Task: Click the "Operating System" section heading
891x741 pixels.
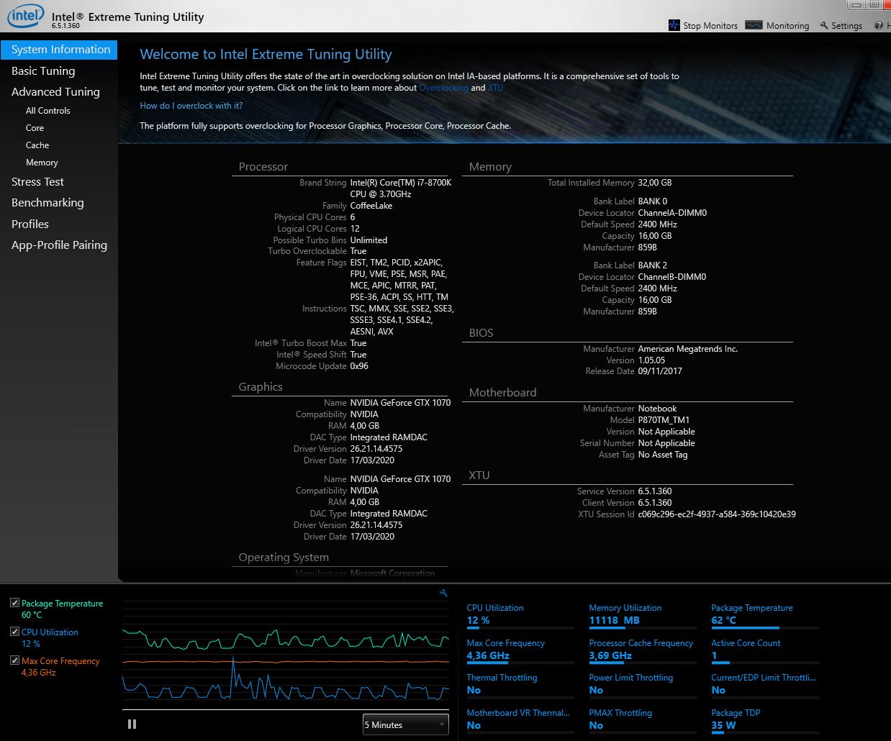Action: click(x=284, y=558)
